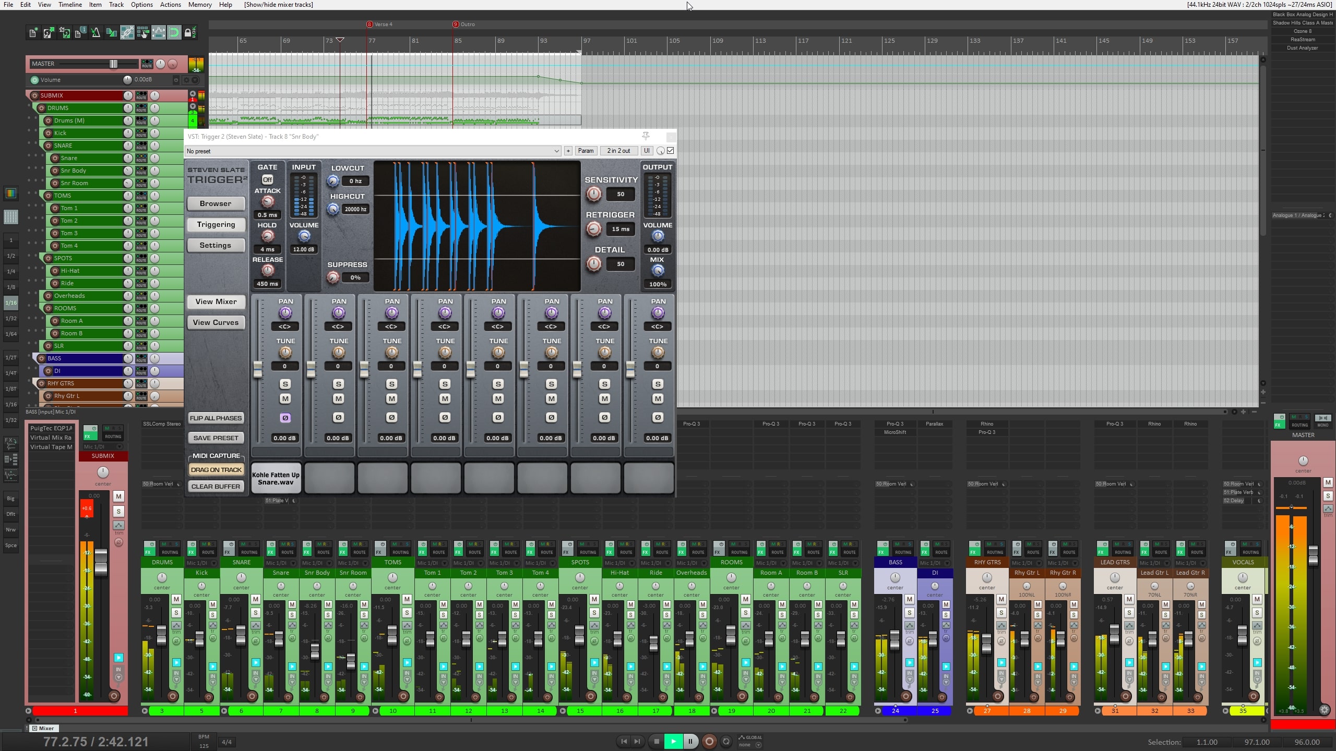Click the green Play transport button
Screen dimensions: 1336x751
tap(673, 741)
